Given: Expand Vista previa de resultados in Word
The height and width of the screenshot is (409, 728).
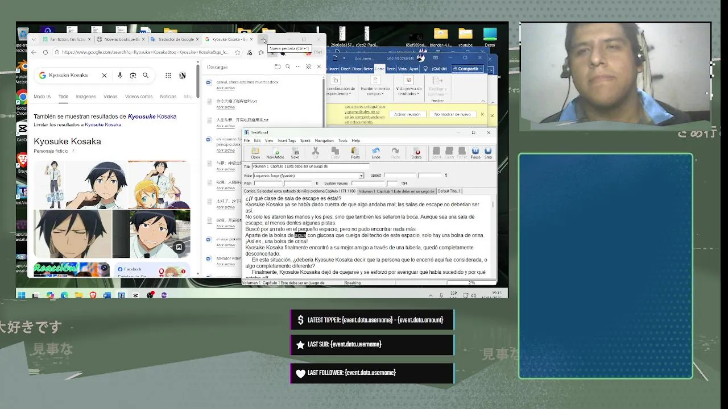Looking at the screenshot, I should [x=408, y=87].
